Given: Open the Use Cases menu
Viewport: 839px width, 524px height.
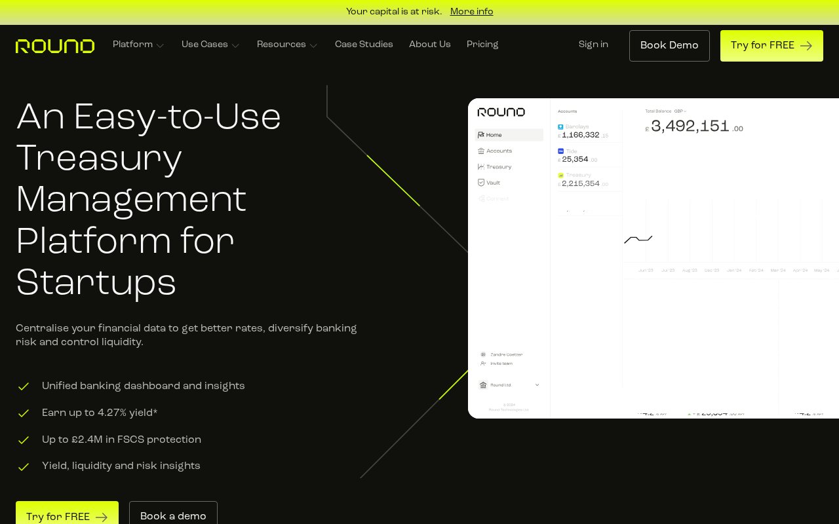Looking at the screenshot, I should click(210, 45).
